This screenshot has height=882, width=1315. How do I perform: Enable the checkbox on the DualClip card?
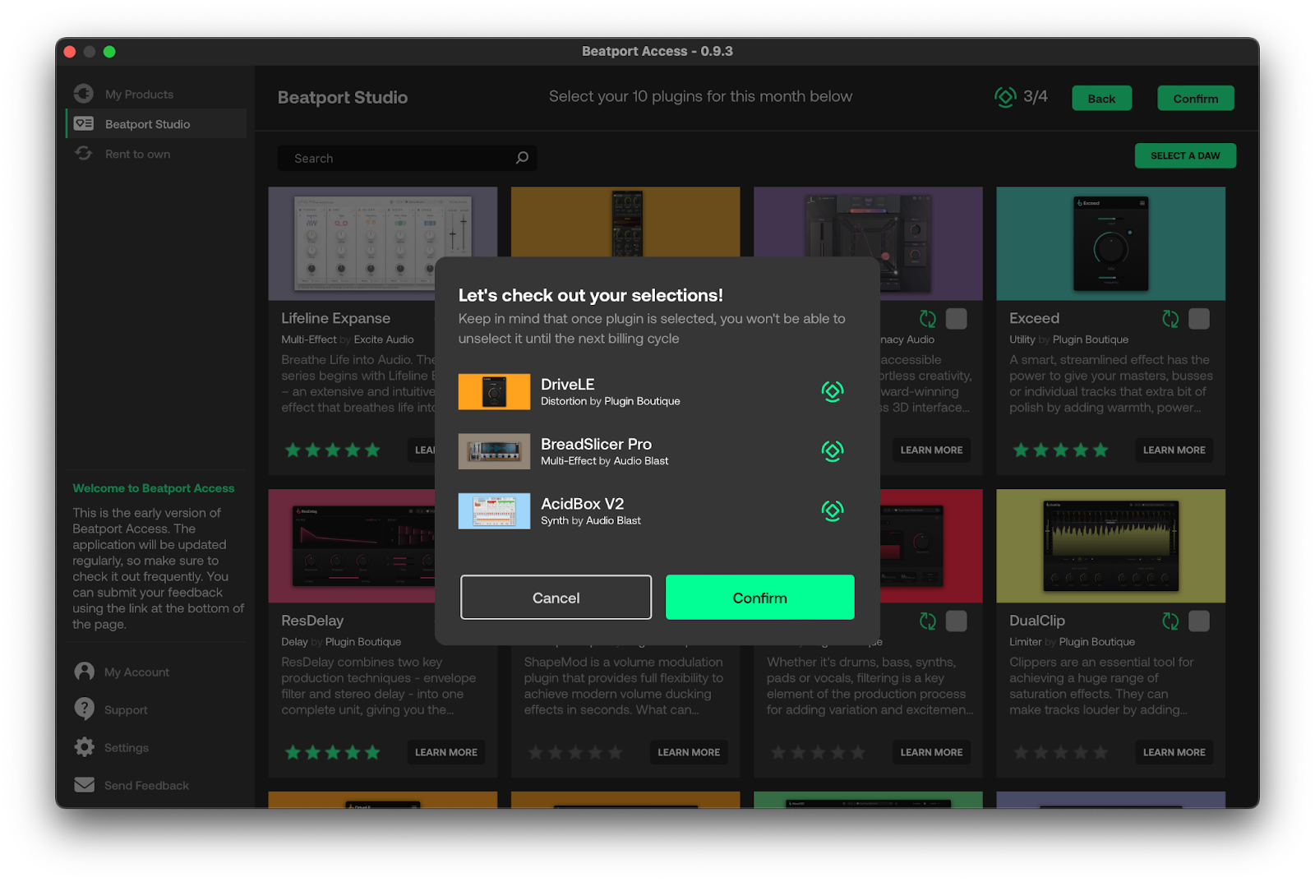(x=1199, y=621)
